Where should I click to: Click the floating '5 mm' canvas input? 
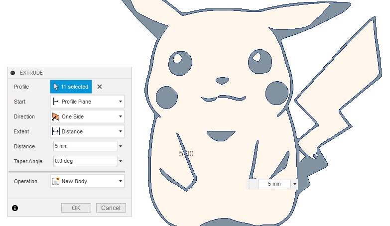point(274,184)
